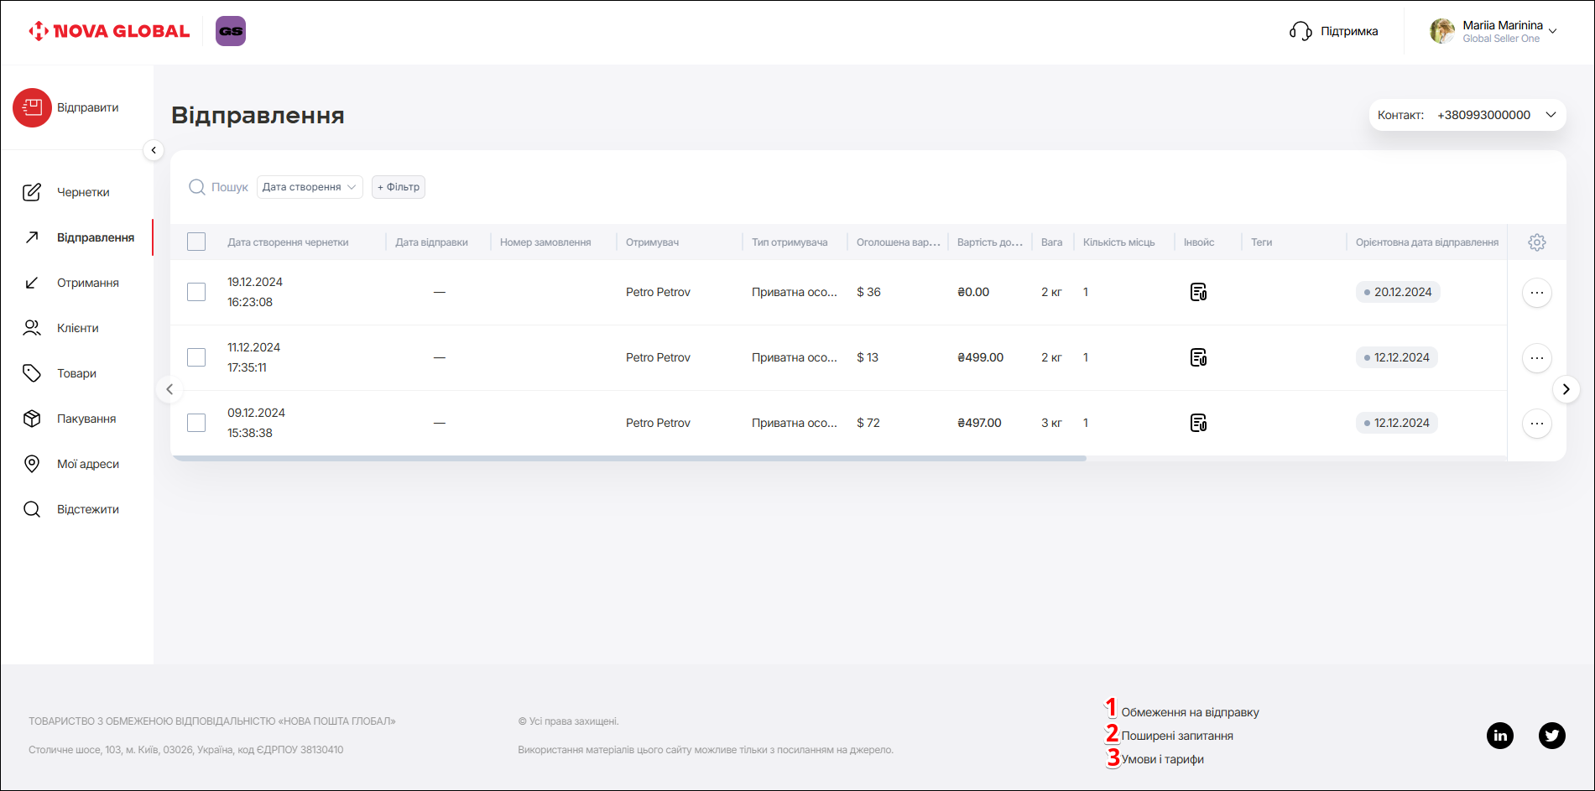Open the Умови і тарифи link
1595x791 pixels.
tap(1162, 759)
